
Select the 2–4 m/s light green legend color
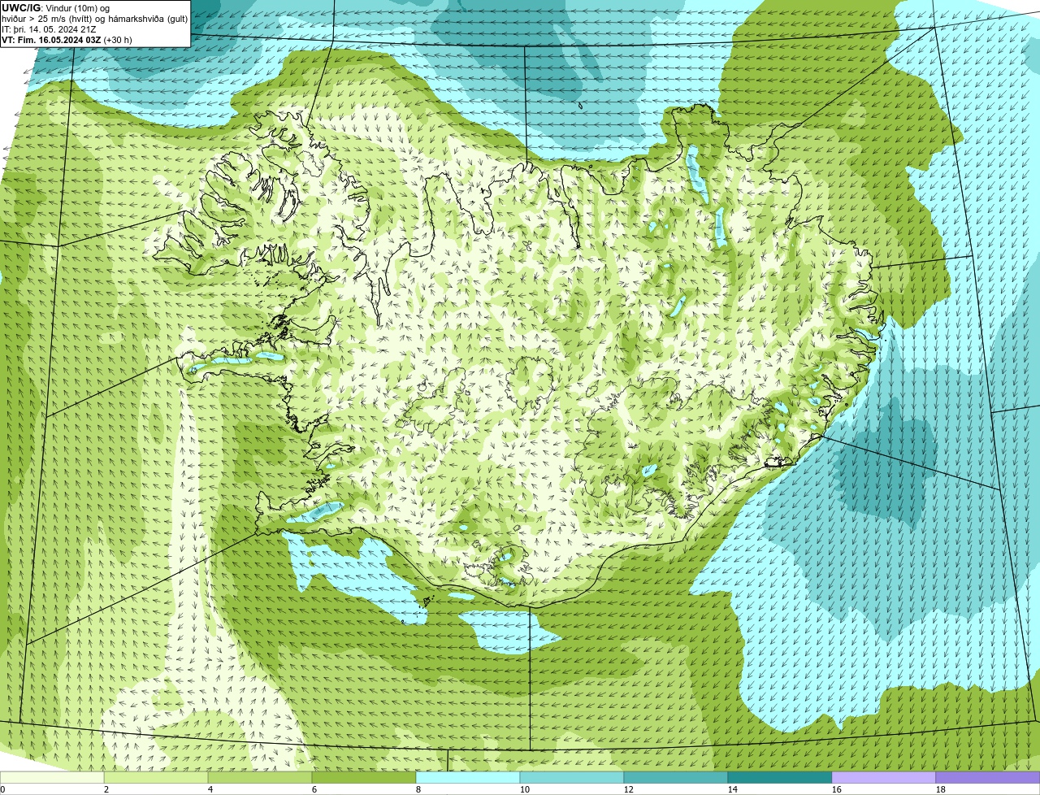click(156, 777)
